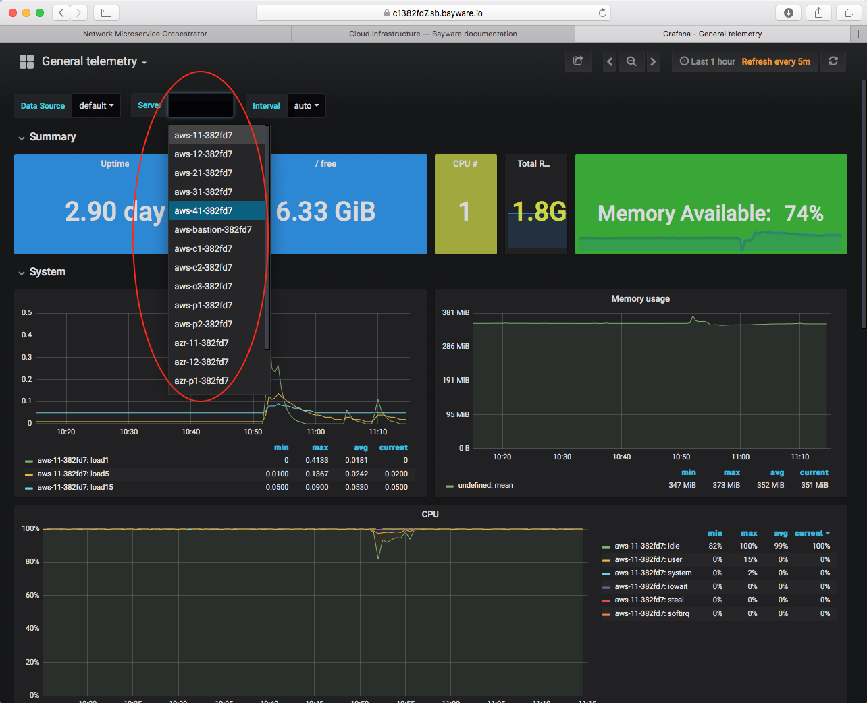Open the Safari share menu
Image resolution: width=867 pixels, height=703 pixels.
pyautogui.click(x=818, y=12)
